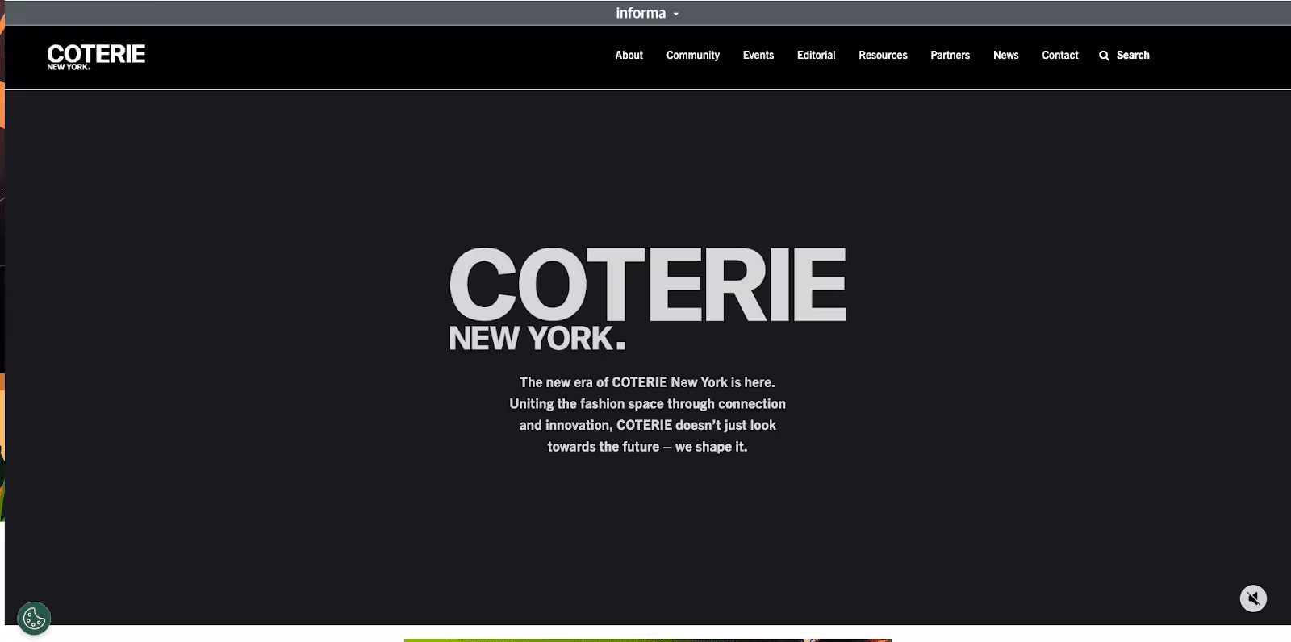Open the Community menu
This screenshot has width=1291, height=642.
pyautogui.click(x=692, y=56)
